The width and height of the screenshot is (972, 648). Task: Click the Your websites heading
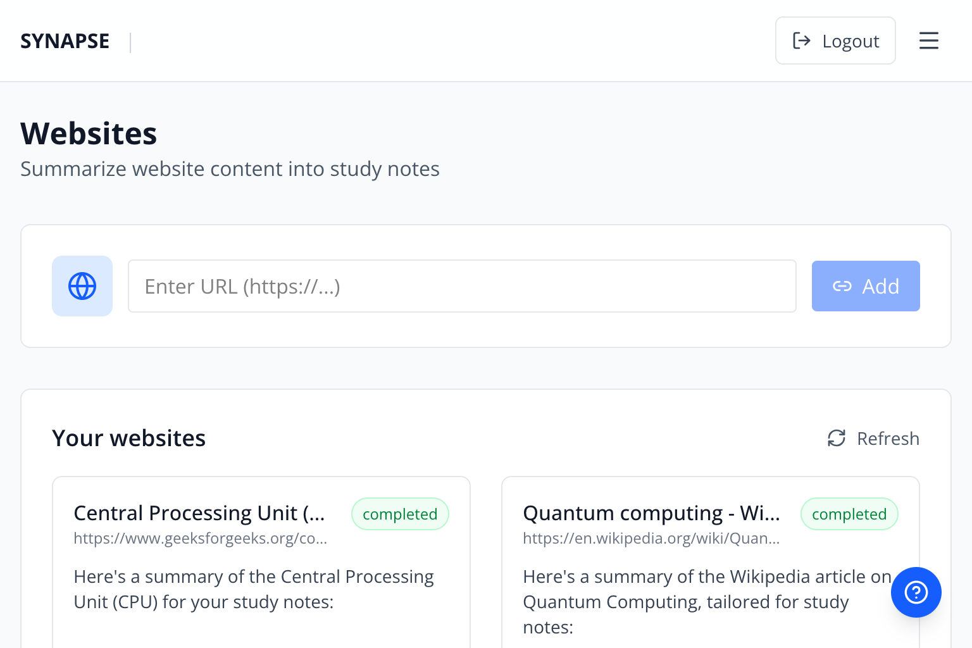click(128, 438)
